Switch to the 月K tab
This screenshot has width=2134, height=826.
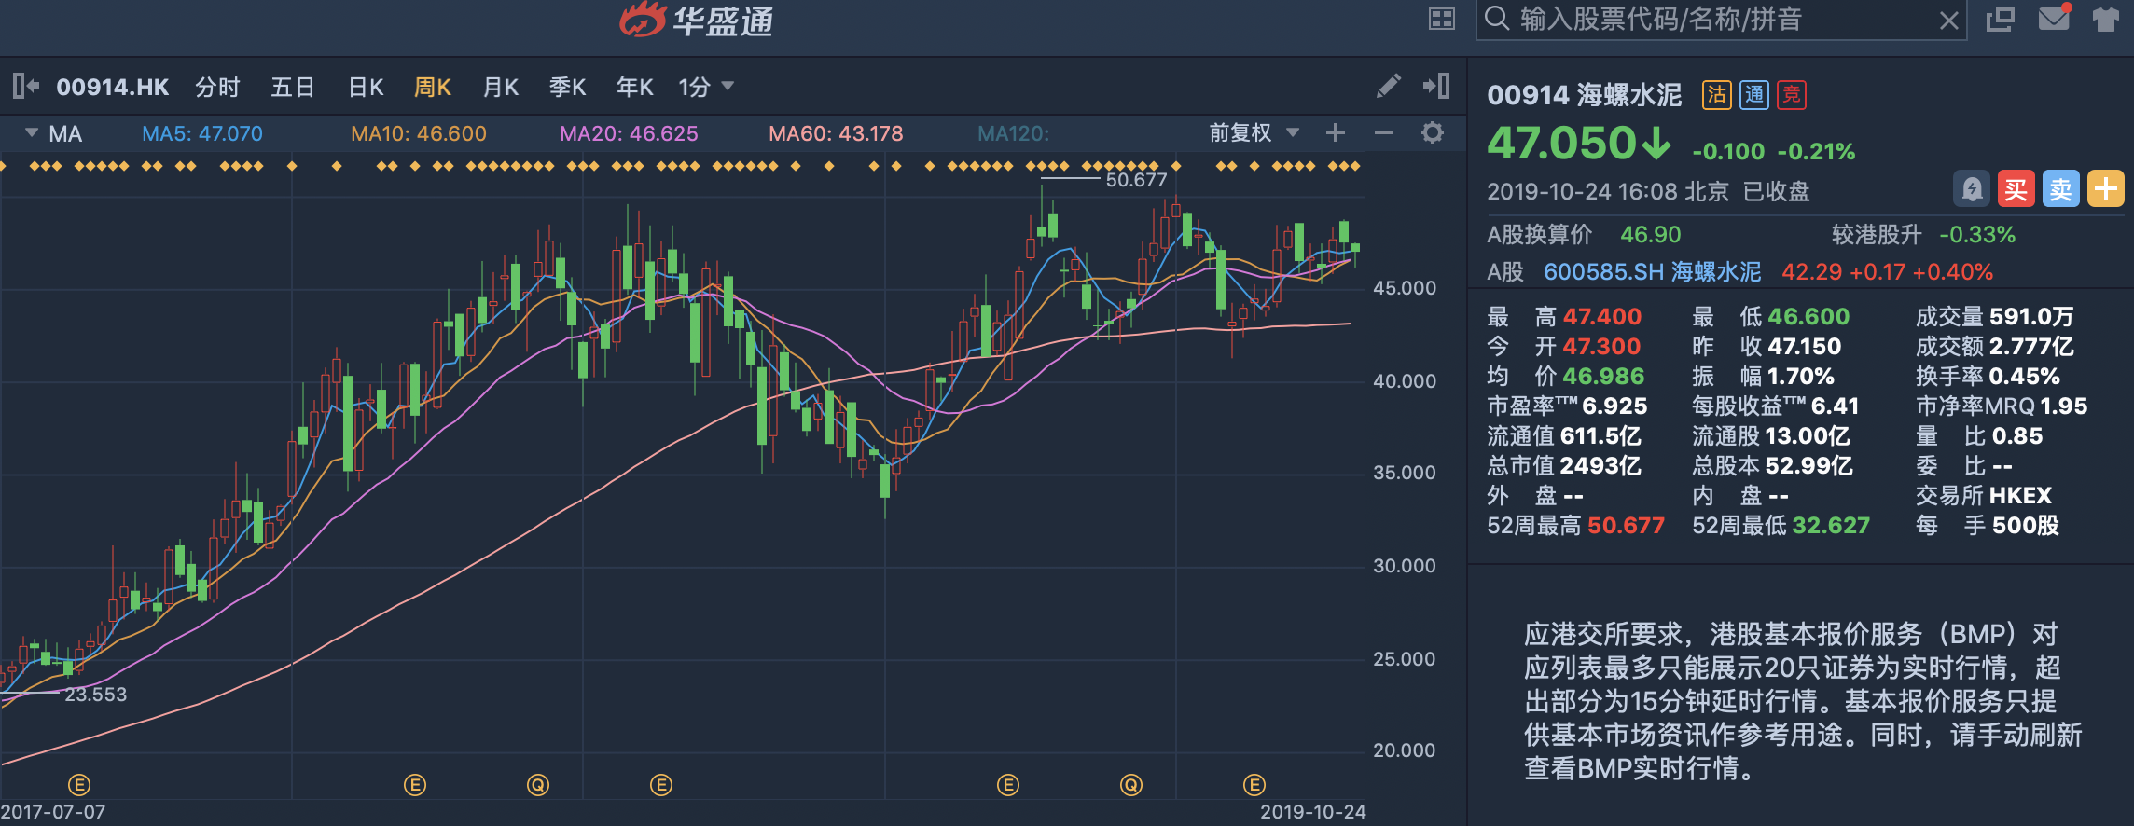coord(501,88)
